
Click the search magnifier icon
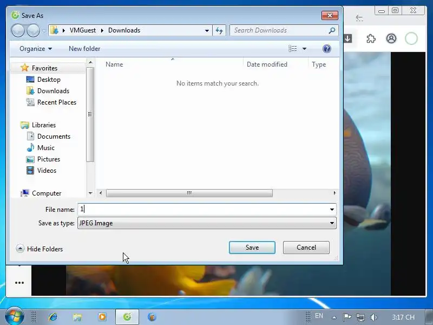click(x=332, y=30)
